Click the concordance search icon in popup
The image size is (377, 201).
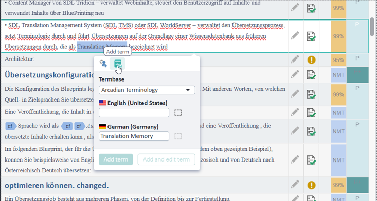pyautogui.click(x=103, y=64)
